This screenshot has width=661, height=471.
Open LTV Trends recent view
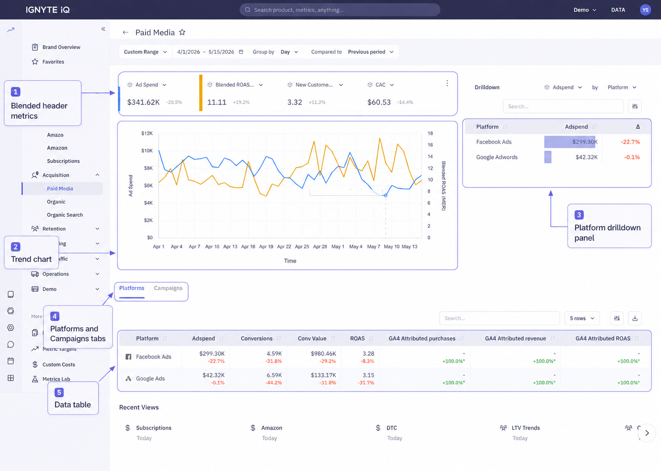[525, 428]
